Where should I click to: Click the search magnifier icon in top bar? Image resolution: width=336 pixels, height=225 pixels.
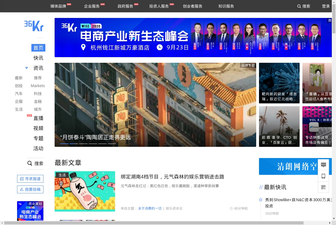299,6
